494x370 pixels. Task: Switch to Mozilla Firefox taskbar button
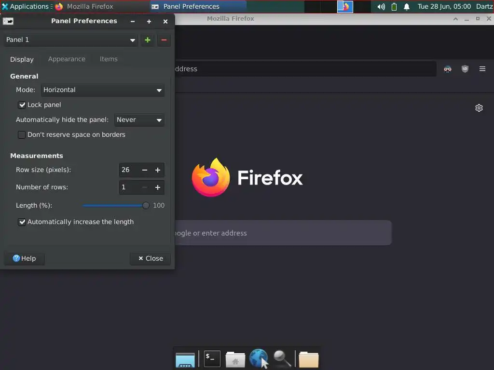tap(84, 6)
